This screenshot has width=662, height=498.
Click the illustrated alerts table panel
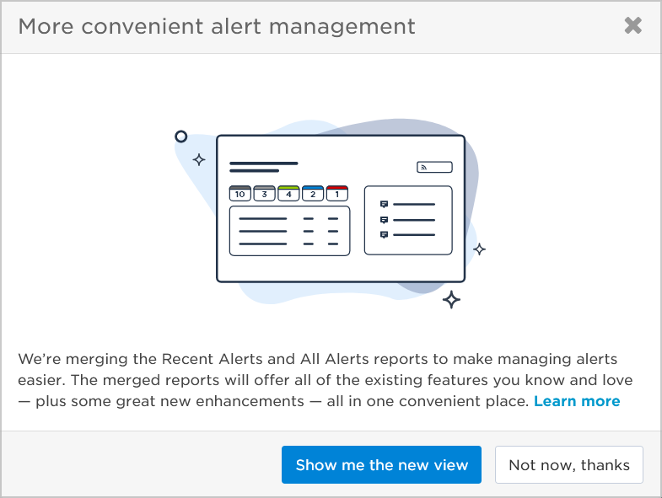point(289,231)
